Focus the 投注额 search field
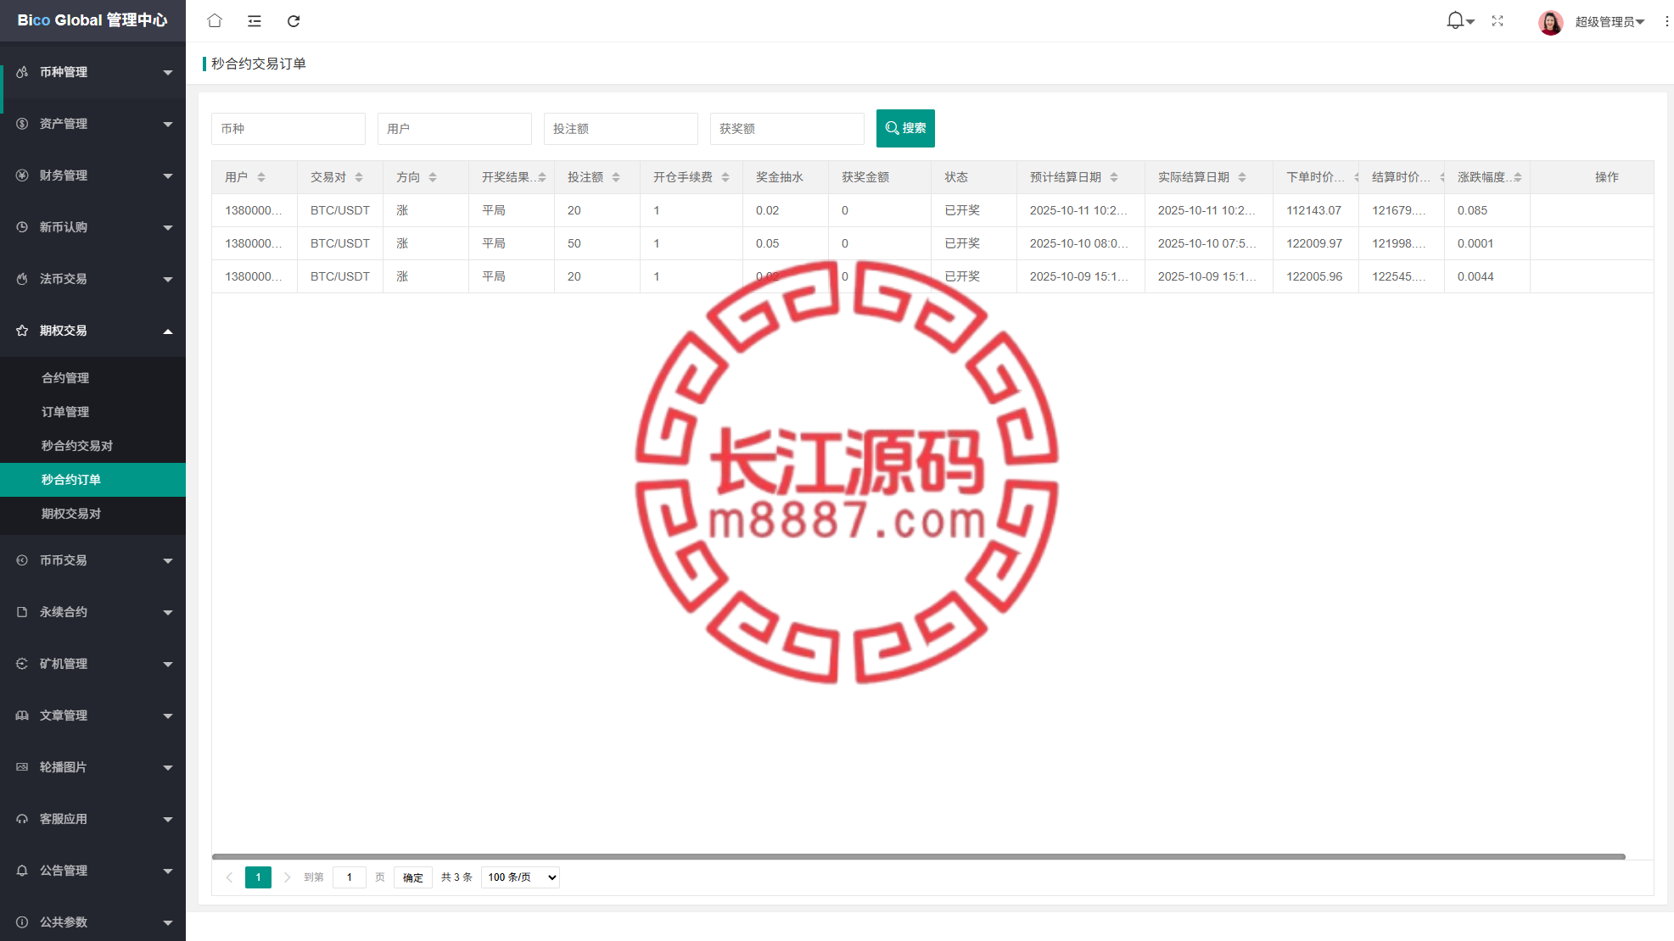This screenshot has width=1674, height=941. (621, 129)
